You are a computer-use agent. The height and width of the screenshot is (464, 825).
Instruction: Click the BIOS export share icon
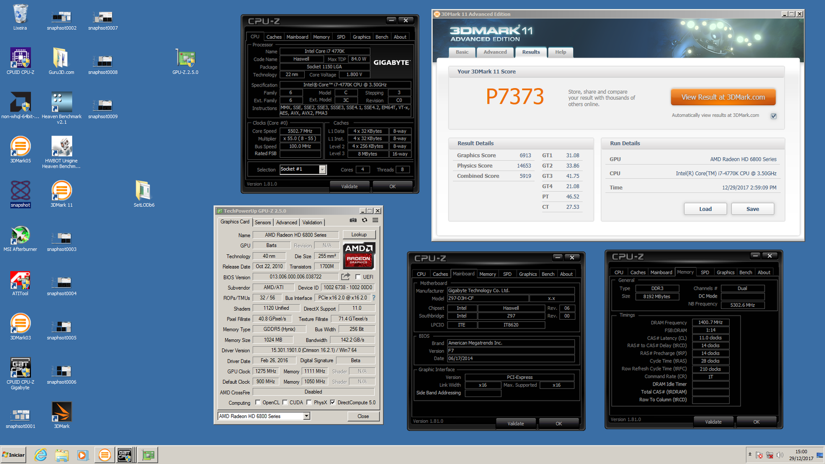pyautogui.click(x=345, y=277)
